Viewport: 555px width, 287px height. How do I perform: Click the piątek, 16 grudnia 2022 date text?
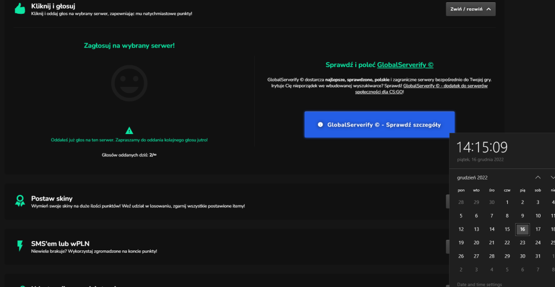[480, 160]
